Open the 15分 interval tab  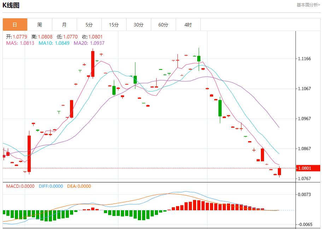click(x=114, y=25)
